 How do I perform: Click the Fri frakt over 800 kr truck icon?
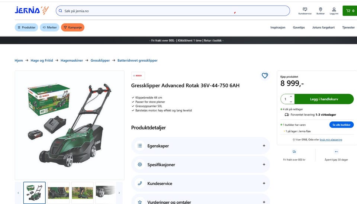pyautogui.click(x=294, y=152)
